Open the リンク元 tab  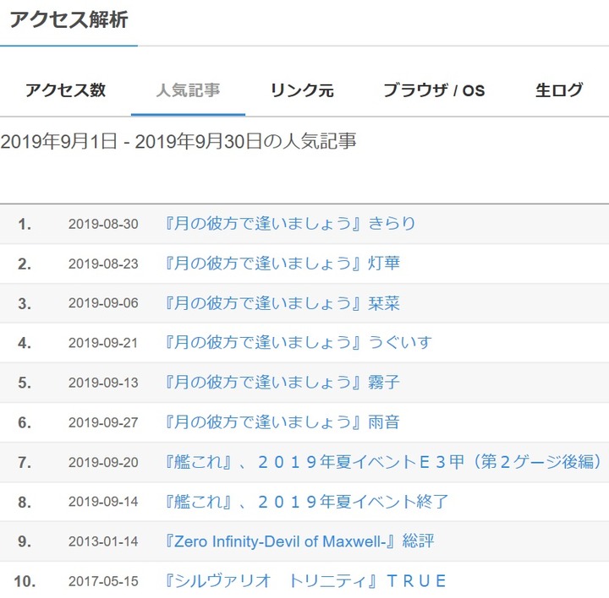coord(302,90)
